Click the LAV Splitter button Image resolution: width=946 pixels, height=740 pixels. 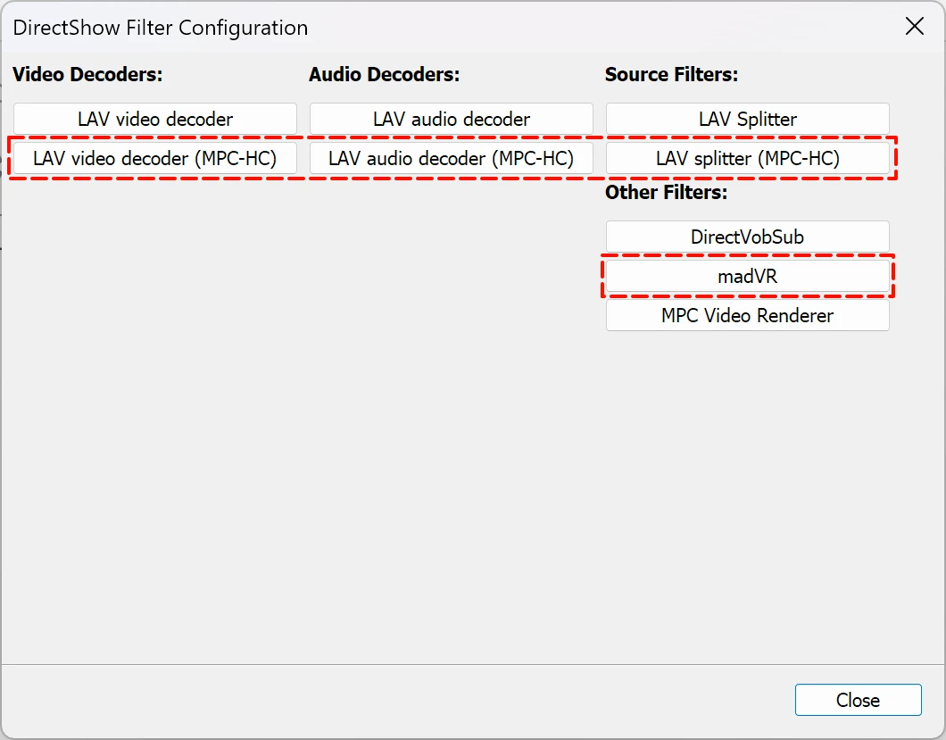pyautogui.click(x=748, y=119)
